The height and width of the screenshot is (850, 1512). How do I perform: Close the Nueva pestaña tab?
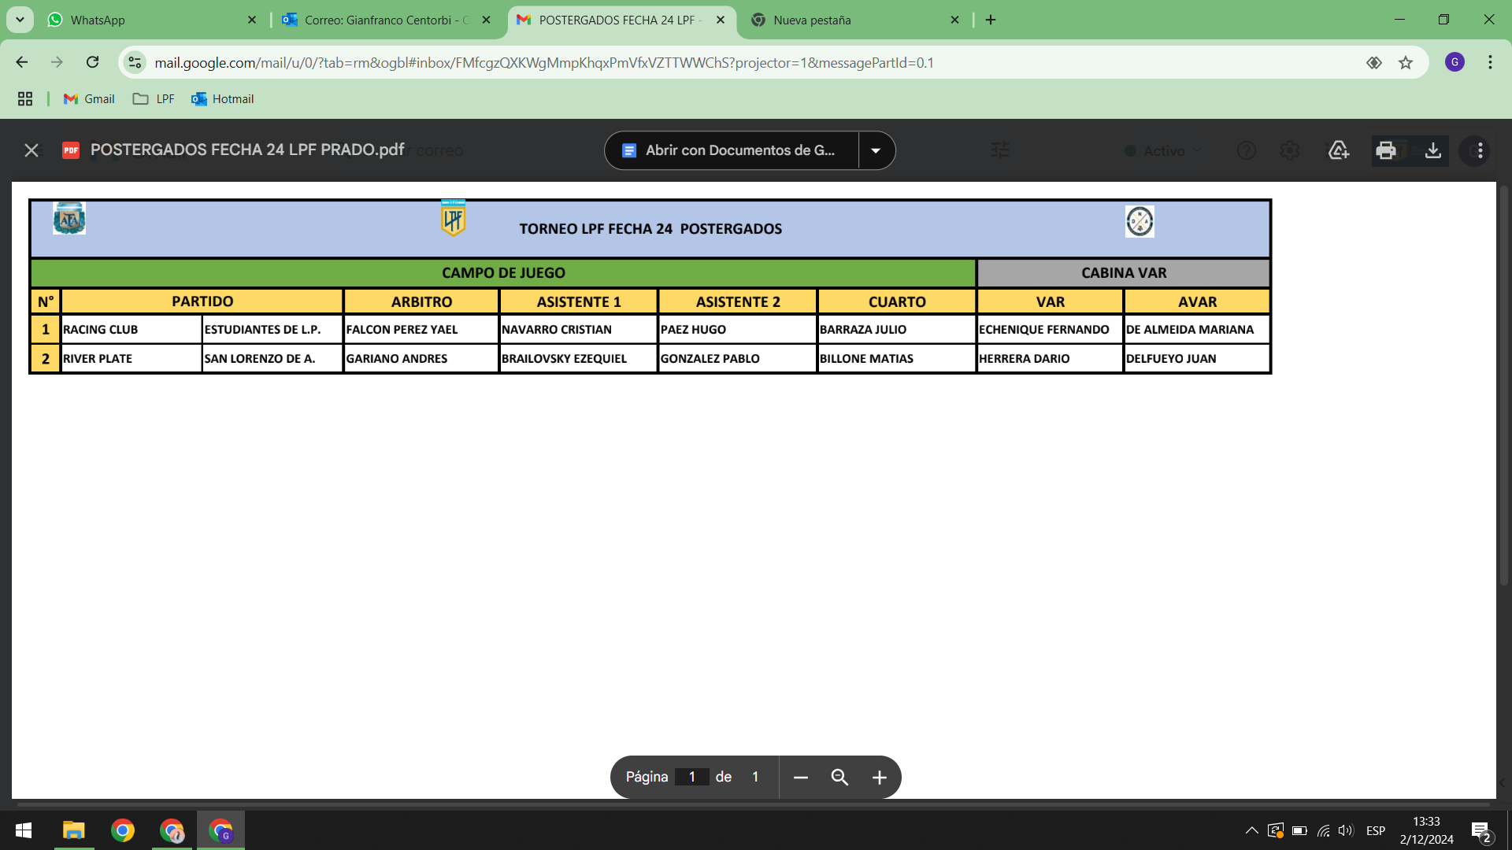click(955, 20)
